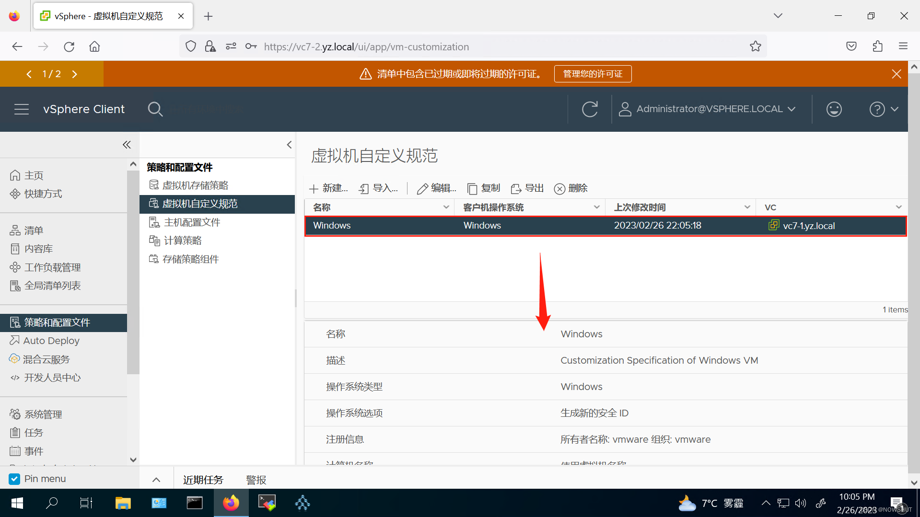Open Events in the sidebar
Viewport: 920px width, 517px height.
[x=27, y=451]
